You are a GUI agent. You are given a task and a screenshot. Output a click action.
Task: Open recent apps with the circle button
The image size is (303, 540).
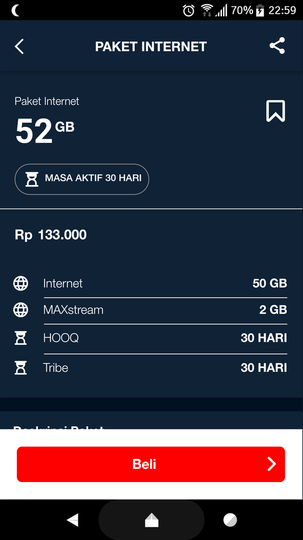click(x=230, y=519)
